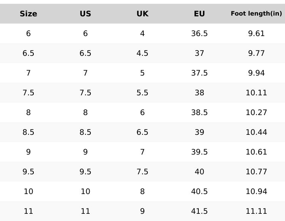Click EU size 40.5 cell
285x221 pixels.
(199, 191)
